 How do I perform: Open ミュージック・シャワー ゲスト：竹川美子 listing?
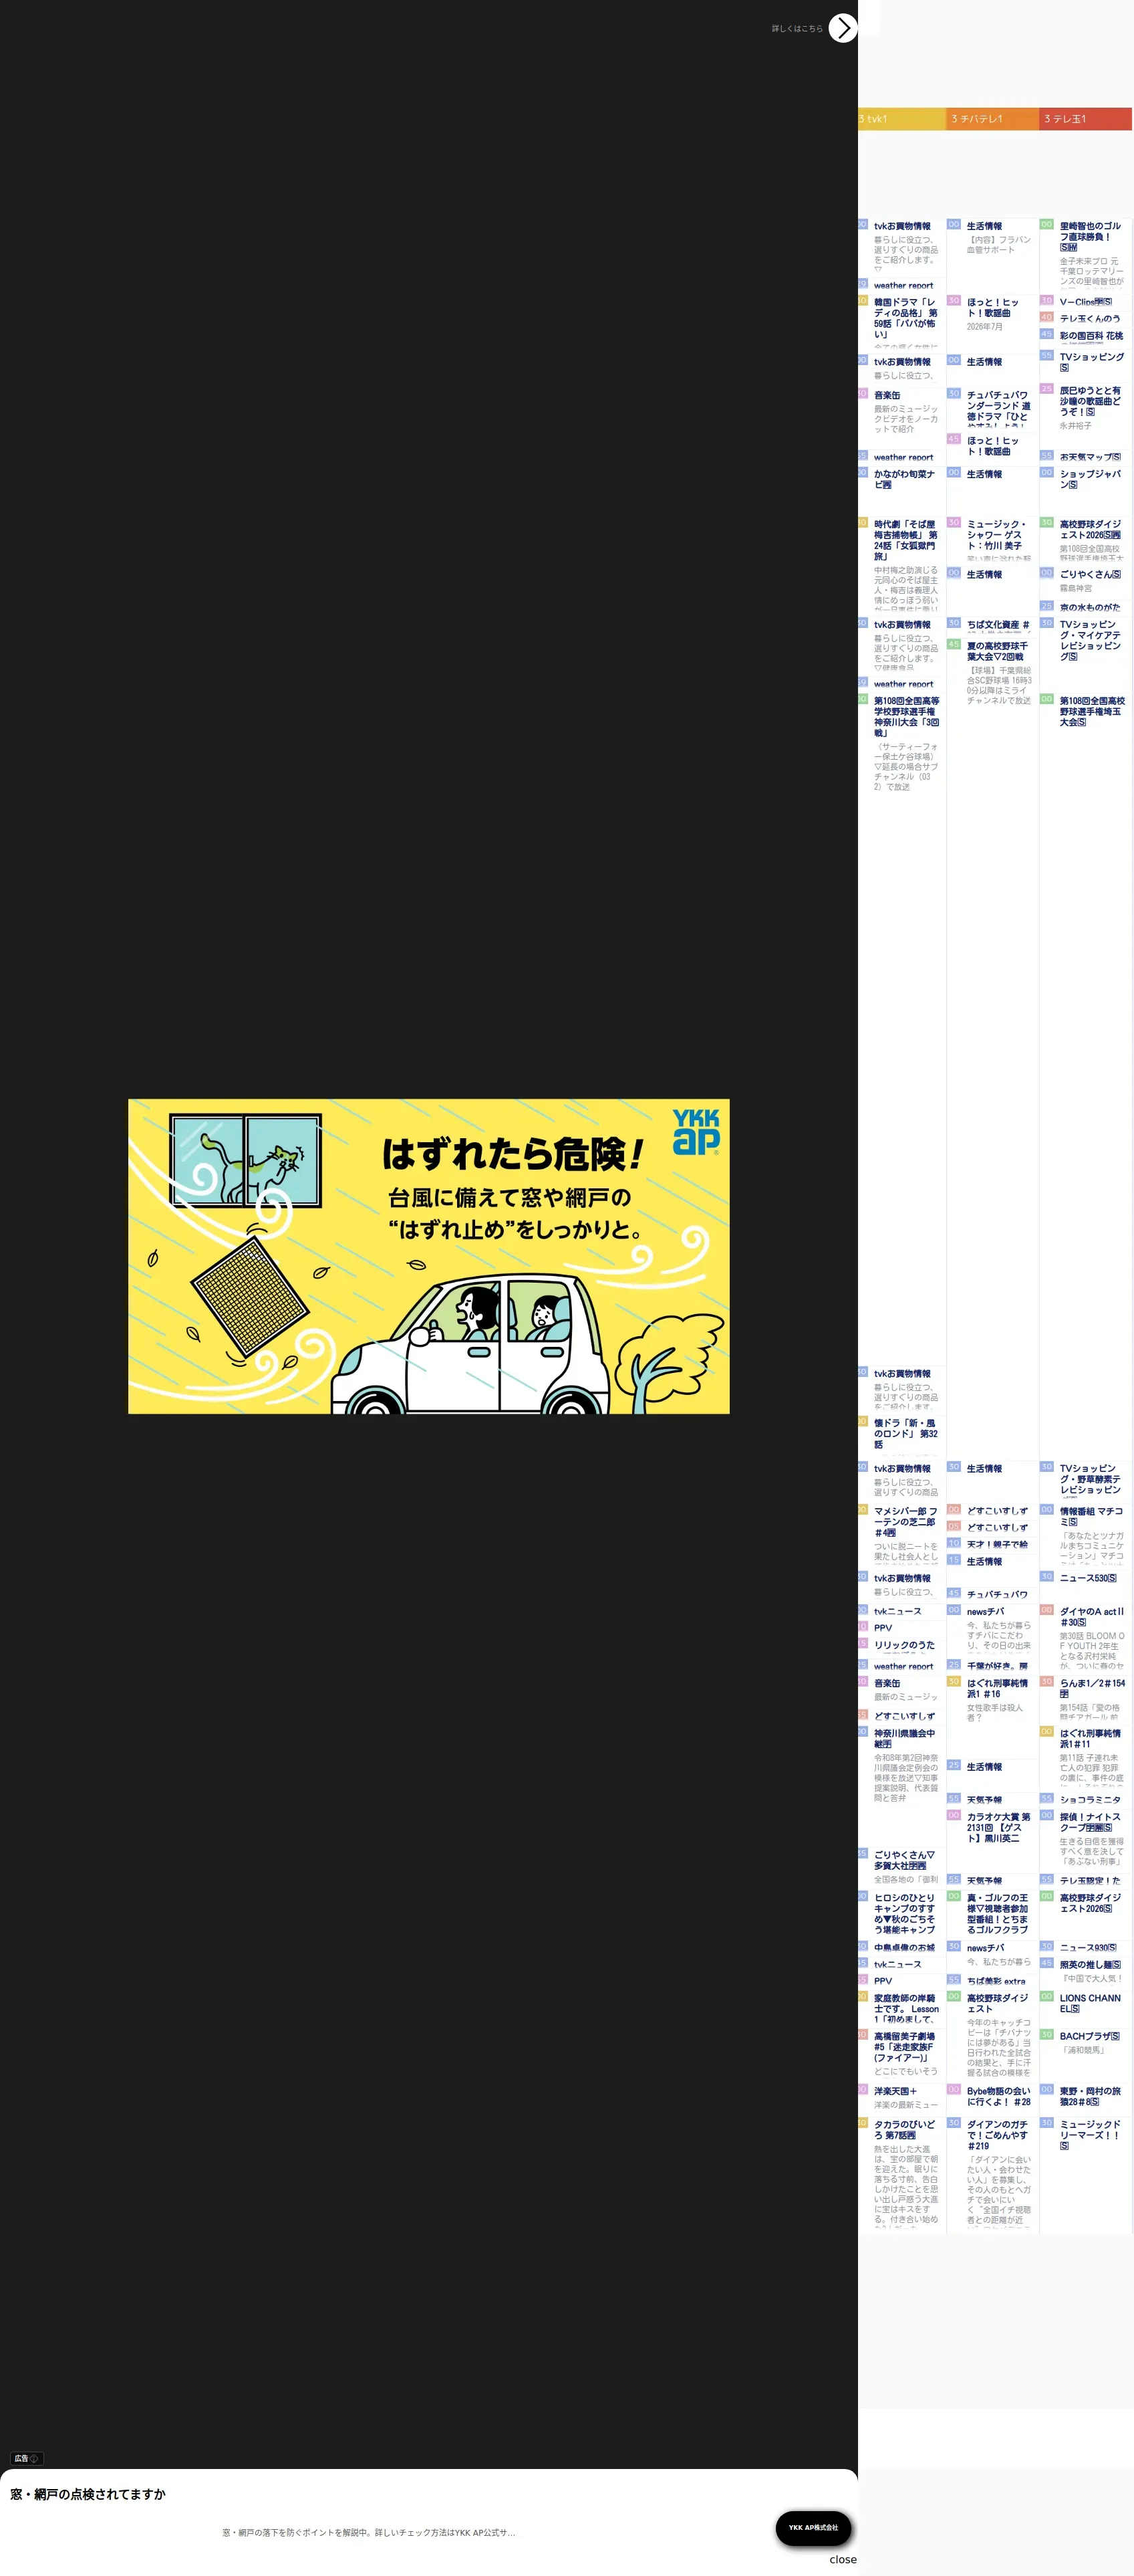pos(998,535)
